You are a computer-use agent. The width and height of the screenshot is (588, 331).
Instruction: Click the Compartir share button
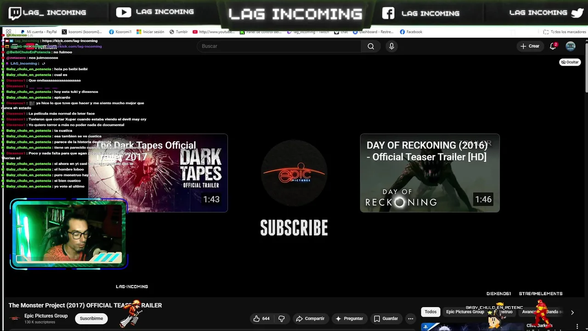click(310, 319)
